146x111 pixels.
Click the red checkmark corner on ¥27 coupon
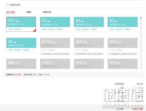pyautogui.click(x=34, y=30)
